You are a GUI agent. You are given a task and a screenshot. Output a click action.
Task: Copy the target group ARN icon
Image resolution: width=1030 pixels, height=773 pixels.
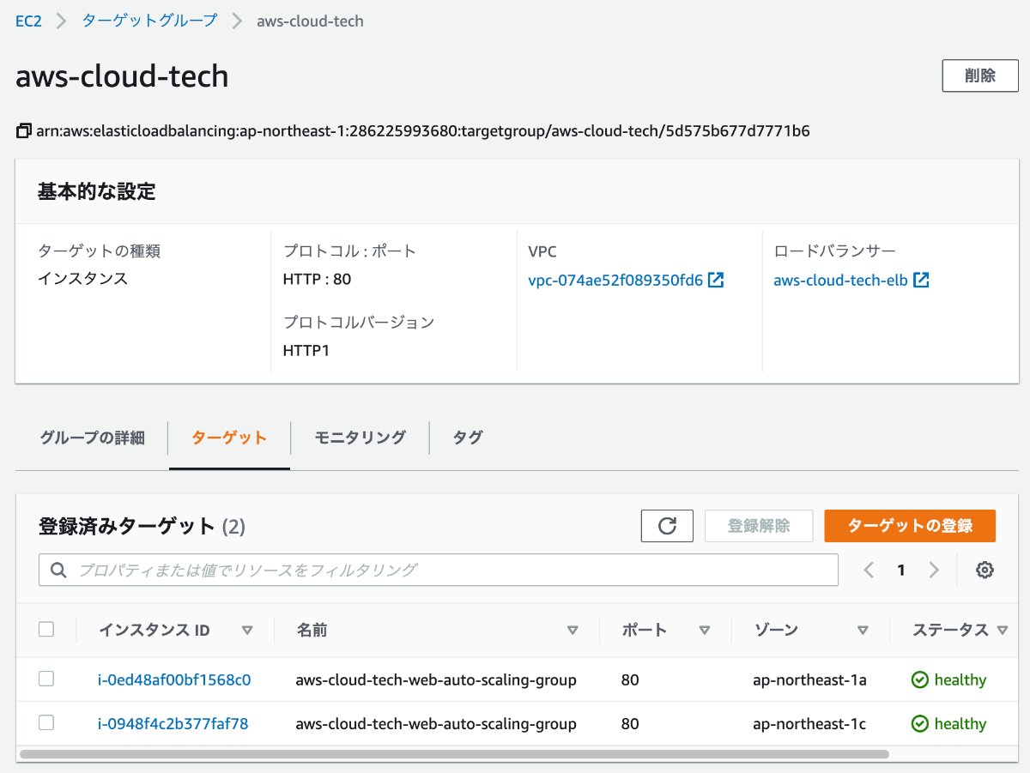coord(24,131)
